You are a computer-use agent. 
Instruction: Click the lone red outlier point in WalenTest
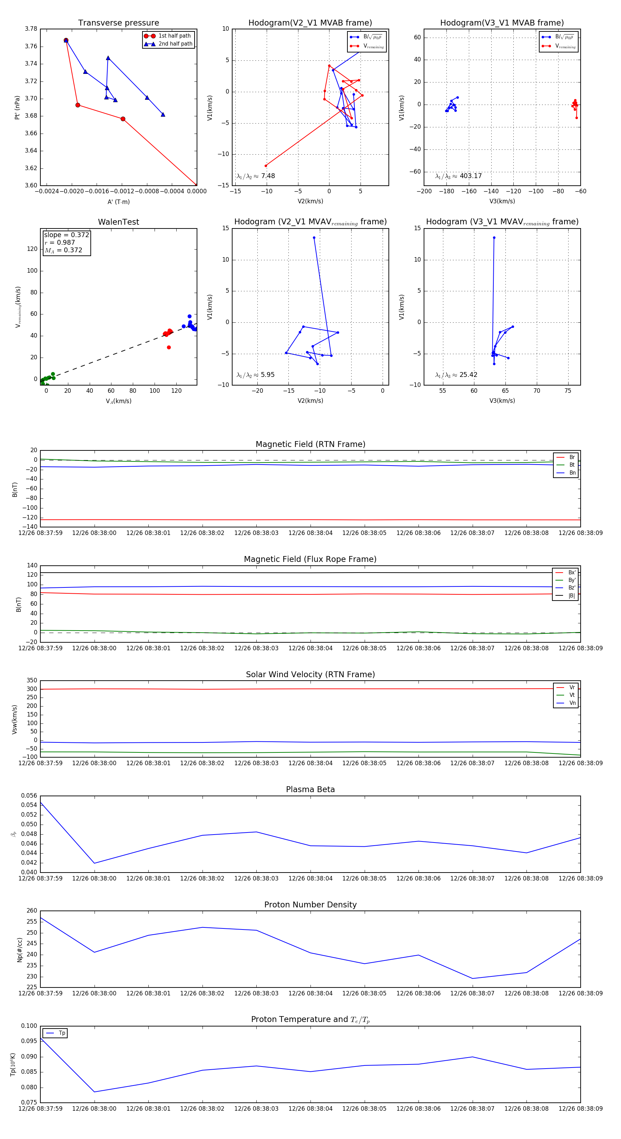(169, 348)
